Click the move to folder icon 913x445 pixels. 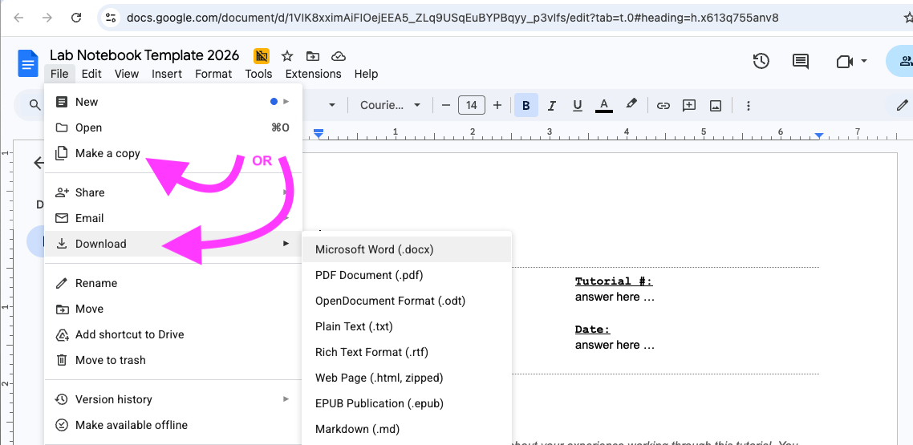(313, 56)
